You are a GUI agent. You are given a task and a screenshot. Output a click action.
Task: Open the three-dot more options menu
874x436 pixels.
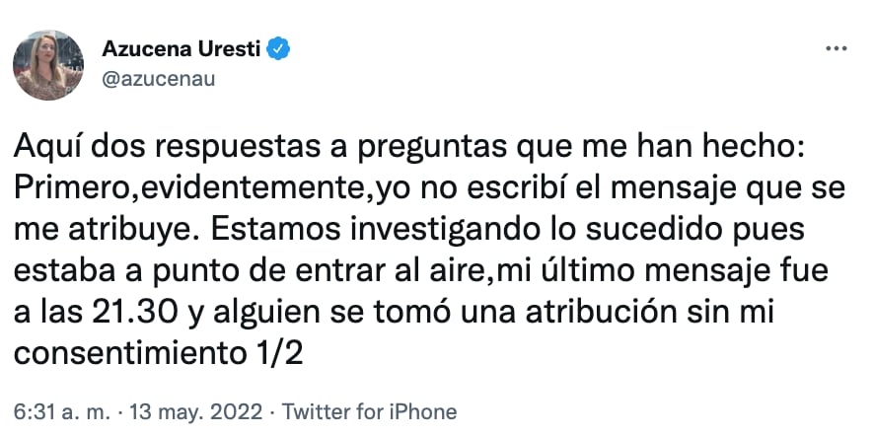coord(836,48)
